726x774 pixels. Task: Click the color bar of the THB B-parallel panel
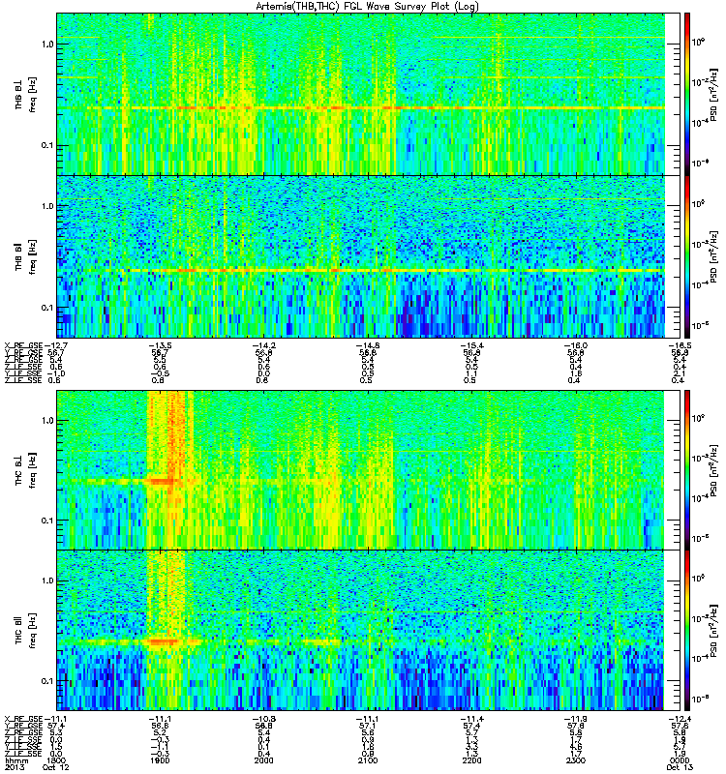coord(686,256)
